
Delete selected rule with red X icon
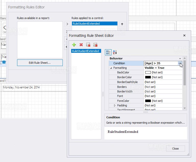point(81,45)
